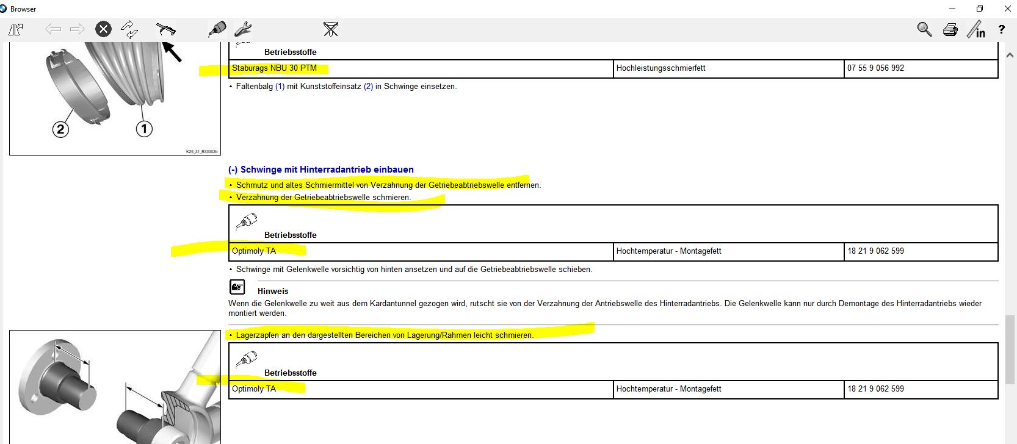The width and height of the screenshot is (1017, 444).
Task: Refresh page with the double-arrow icon
Action: point(129,29)
